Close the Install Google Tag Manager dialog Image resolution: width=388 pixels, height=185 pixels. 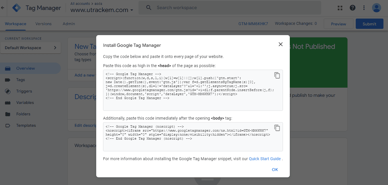point(280,44)
